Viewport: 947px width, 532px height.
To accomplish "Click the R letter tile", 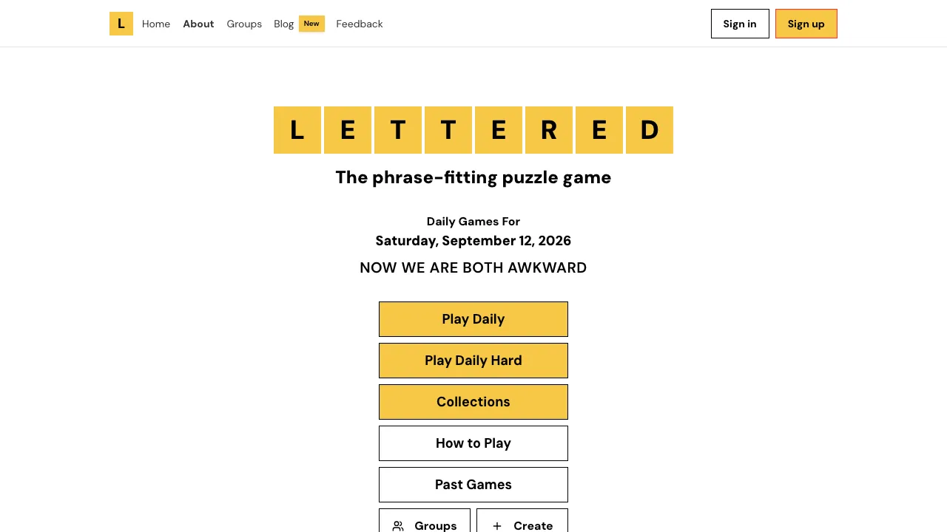I will 549,130.
